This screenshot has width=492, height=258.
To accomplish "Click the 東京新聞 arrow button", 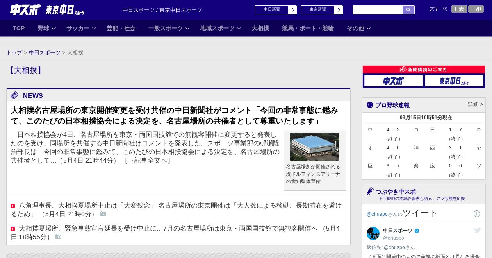I will (339, 10).
